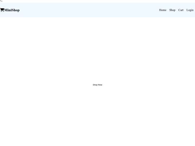
Task: Click the Shop Now button
Action: click(x=97, y=85)
